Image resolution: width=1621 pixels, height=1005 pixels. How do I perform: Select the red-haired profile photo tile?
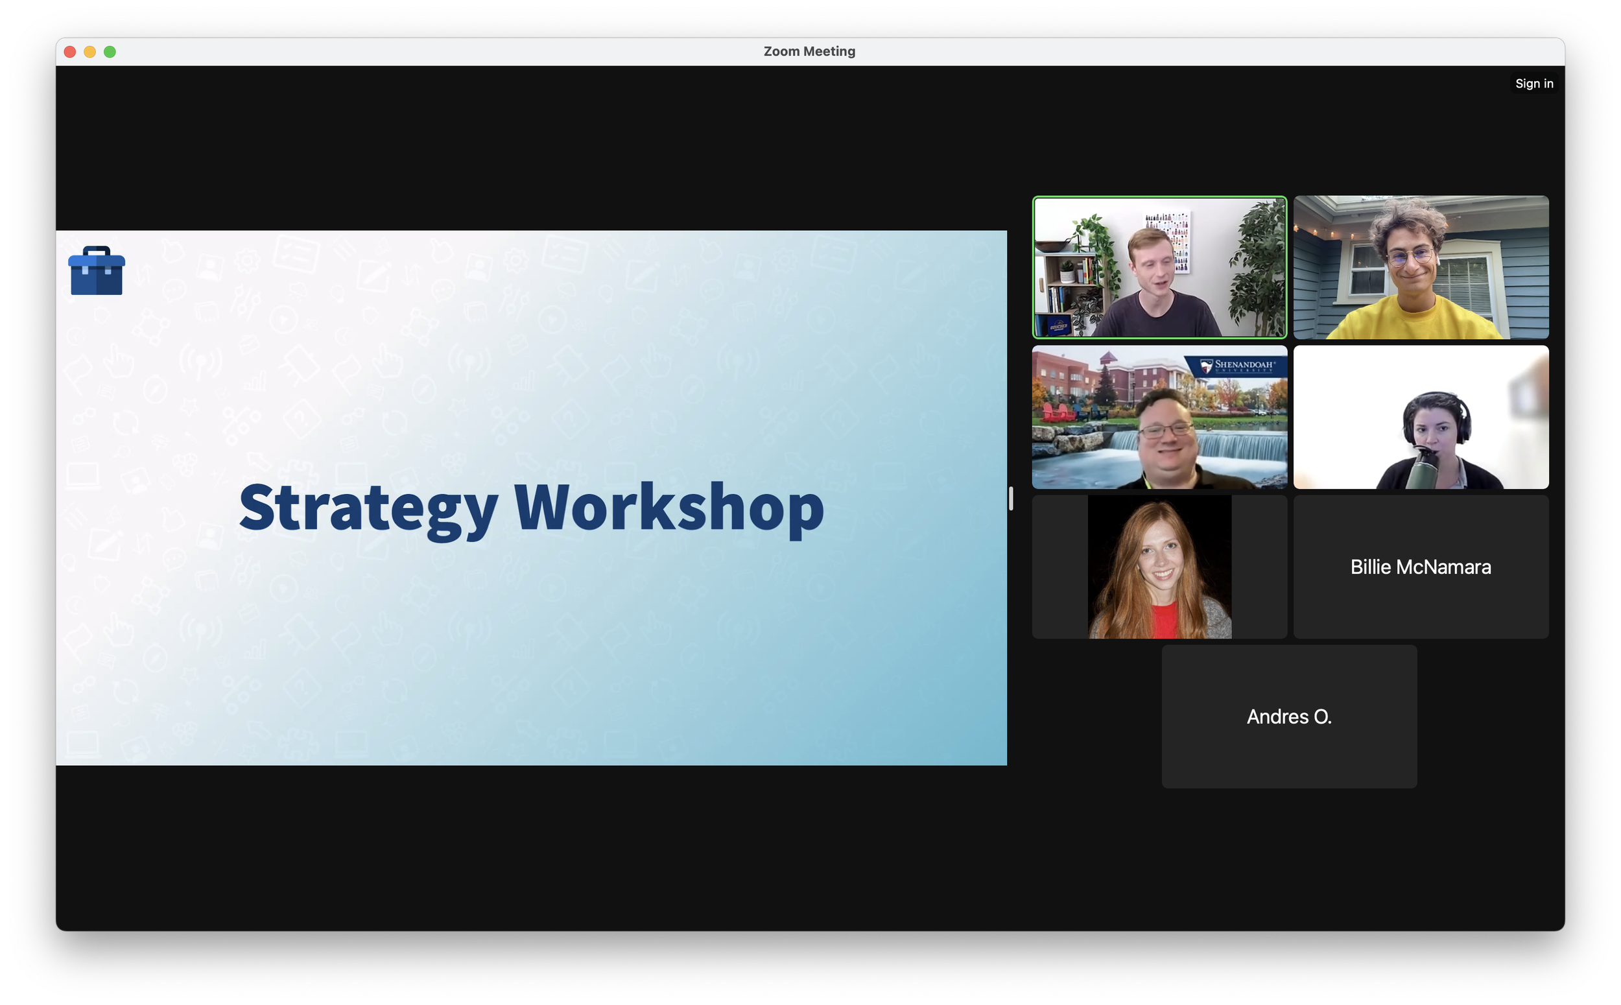tap(1159, 567)
